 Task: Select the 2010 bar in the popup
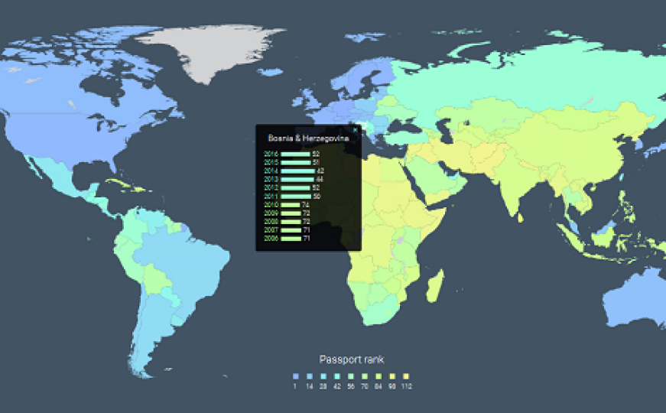[x=290, y=205]
